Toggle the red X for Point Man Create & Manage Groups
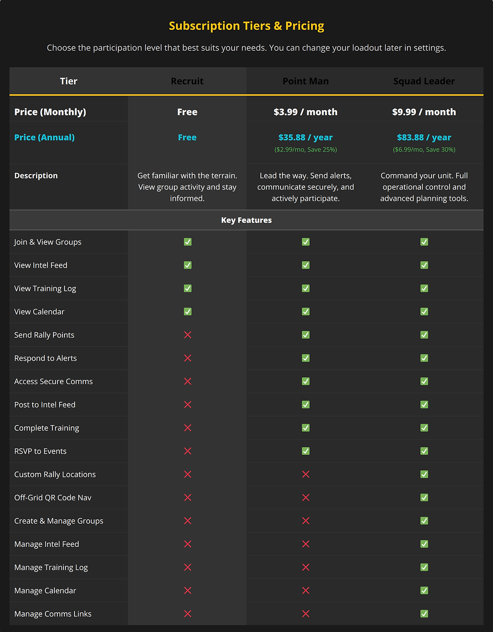Image resolution: width=493 pixels, height=632 pixels. [306, 521]
